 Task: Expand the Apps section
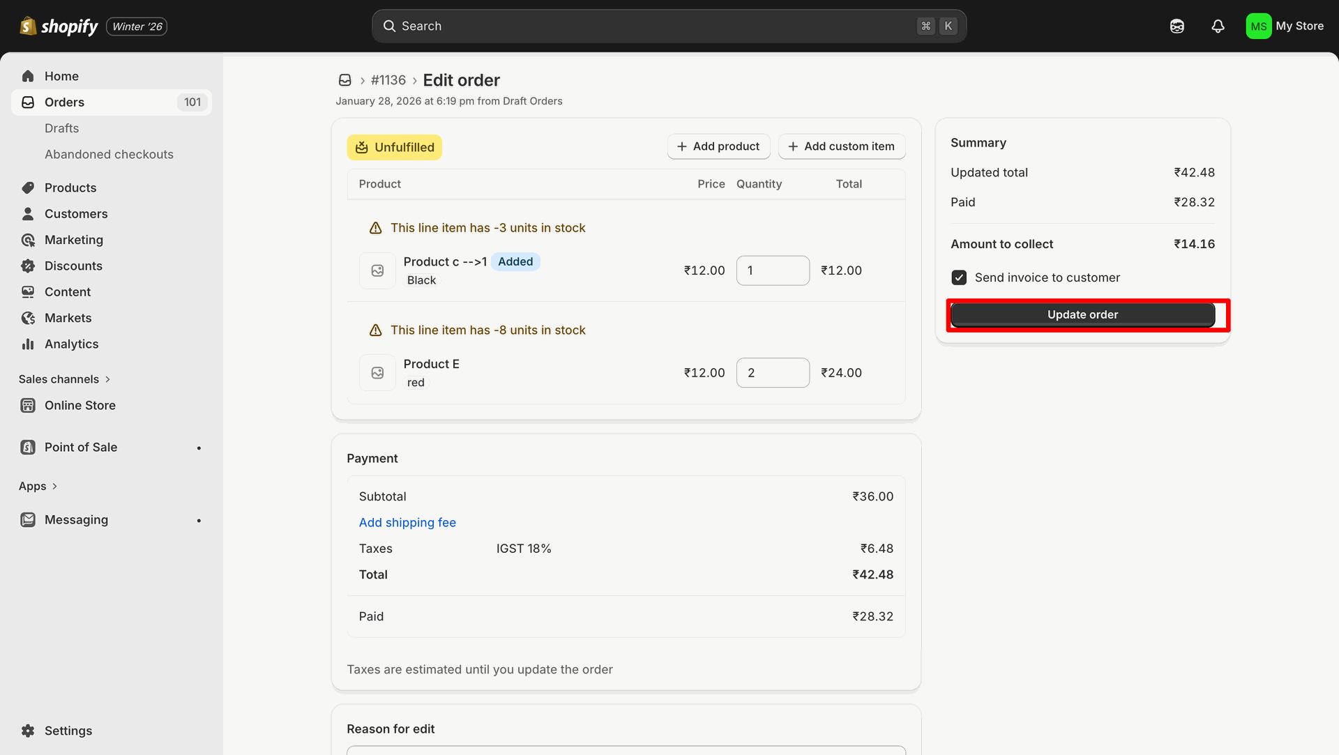[38, 486]
